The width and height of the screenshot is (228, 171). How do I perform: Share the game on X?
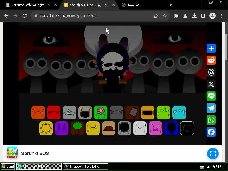pyautogui.click(x=211, y=84)
